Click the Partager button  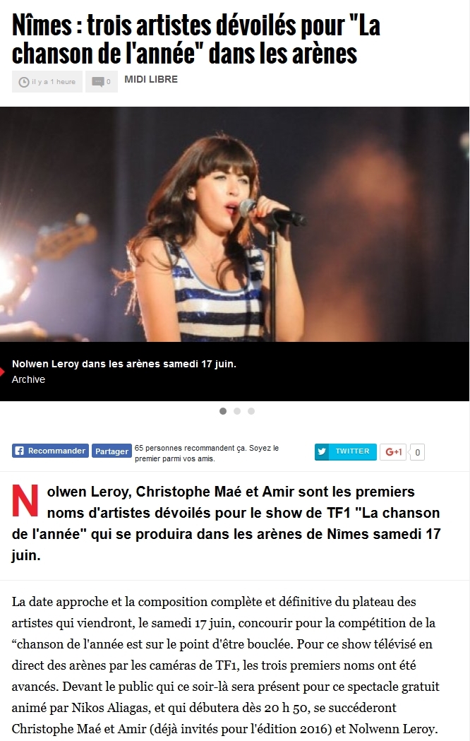click(112, 451)
